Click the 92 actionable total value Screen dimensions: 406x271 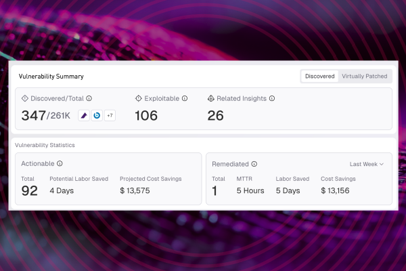pos(30,191)
